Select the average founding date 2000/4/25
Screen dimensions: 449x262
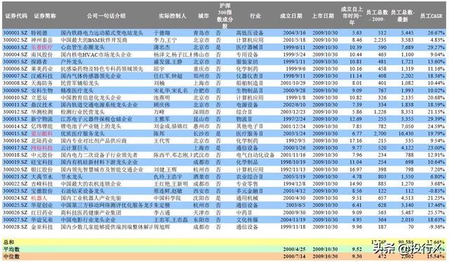point(295,249)
